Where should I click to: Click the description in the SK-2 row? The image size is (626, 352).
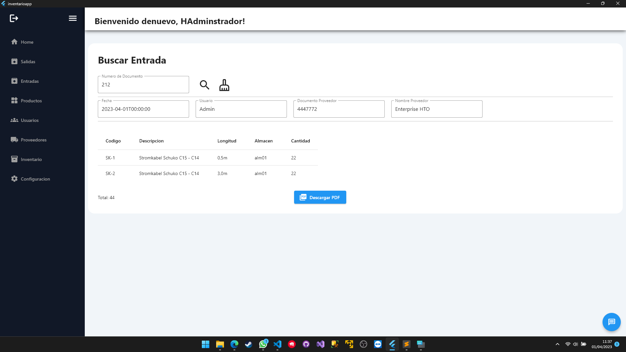169,173
